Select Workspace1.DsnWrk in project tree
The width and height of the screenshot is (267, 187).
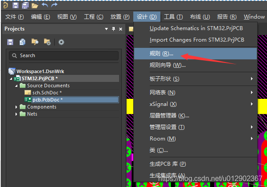tap(40, 71)
